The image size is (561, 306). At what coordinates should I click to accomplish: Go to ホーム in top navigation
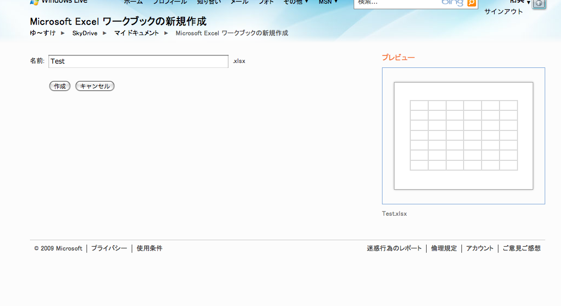click(133, 2)
